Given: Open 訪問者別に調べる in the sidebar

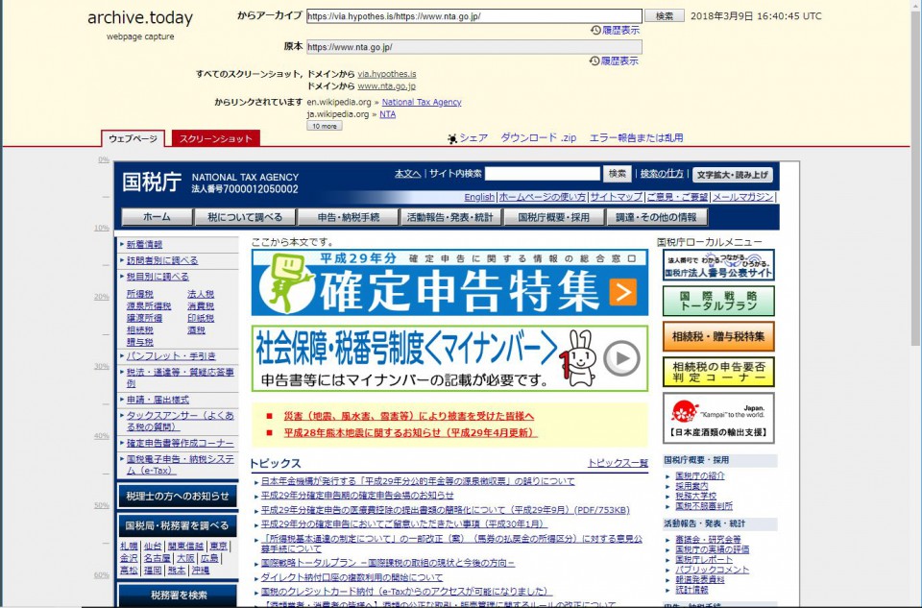Looking at the screenshot, I should click(x=162, y=260).
